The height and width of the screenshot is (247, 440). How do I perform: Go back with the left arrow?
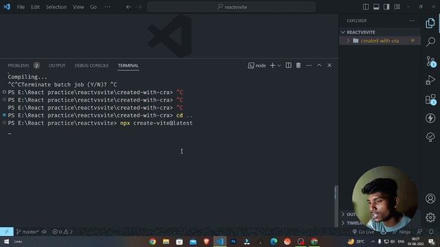[x=129, y=7]
